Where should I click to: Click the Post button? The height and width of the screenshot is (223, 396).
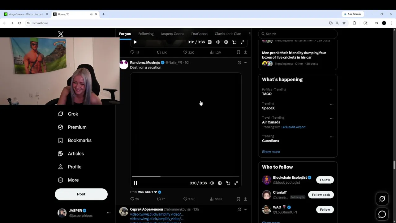[81, 194]
